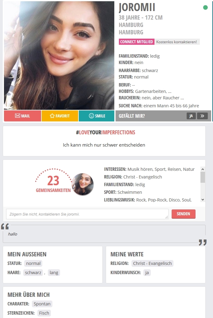Click the message field resize handle
Screen dimensions: 213x318
167,217
